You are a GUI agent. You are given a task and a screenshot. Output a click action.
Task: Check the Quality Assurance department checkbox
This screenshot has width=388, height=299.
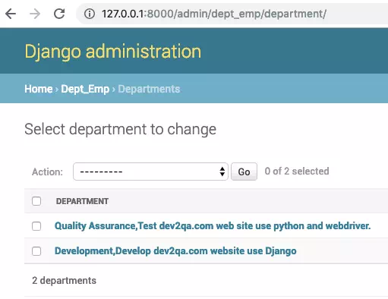click(36, 226)
